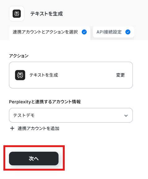Click the Perplexityと連携するアカウント情報 label

[45, 102]
